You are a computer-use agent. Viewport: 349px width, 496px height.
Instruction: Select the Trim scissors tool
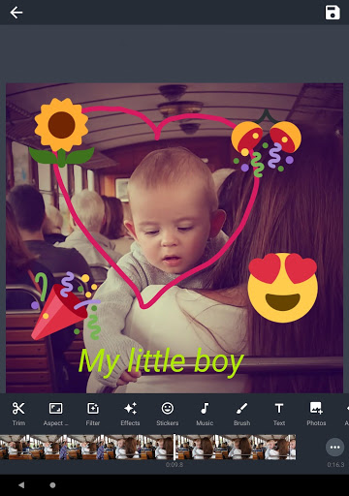click(x=18, y=414)
